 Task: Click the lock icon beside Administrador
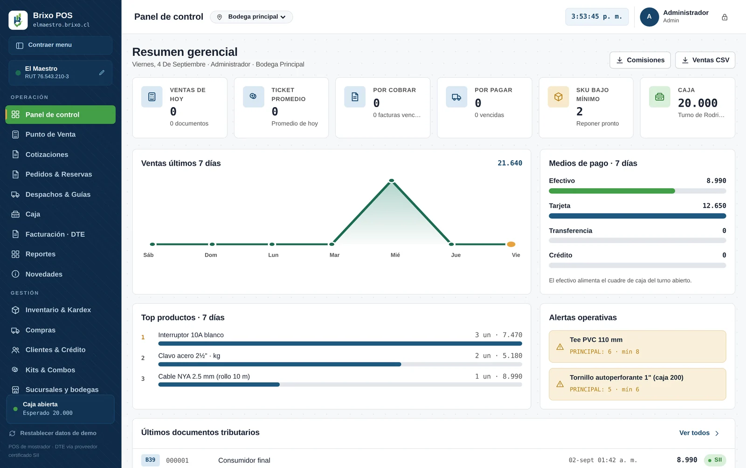tap(725, 17)
